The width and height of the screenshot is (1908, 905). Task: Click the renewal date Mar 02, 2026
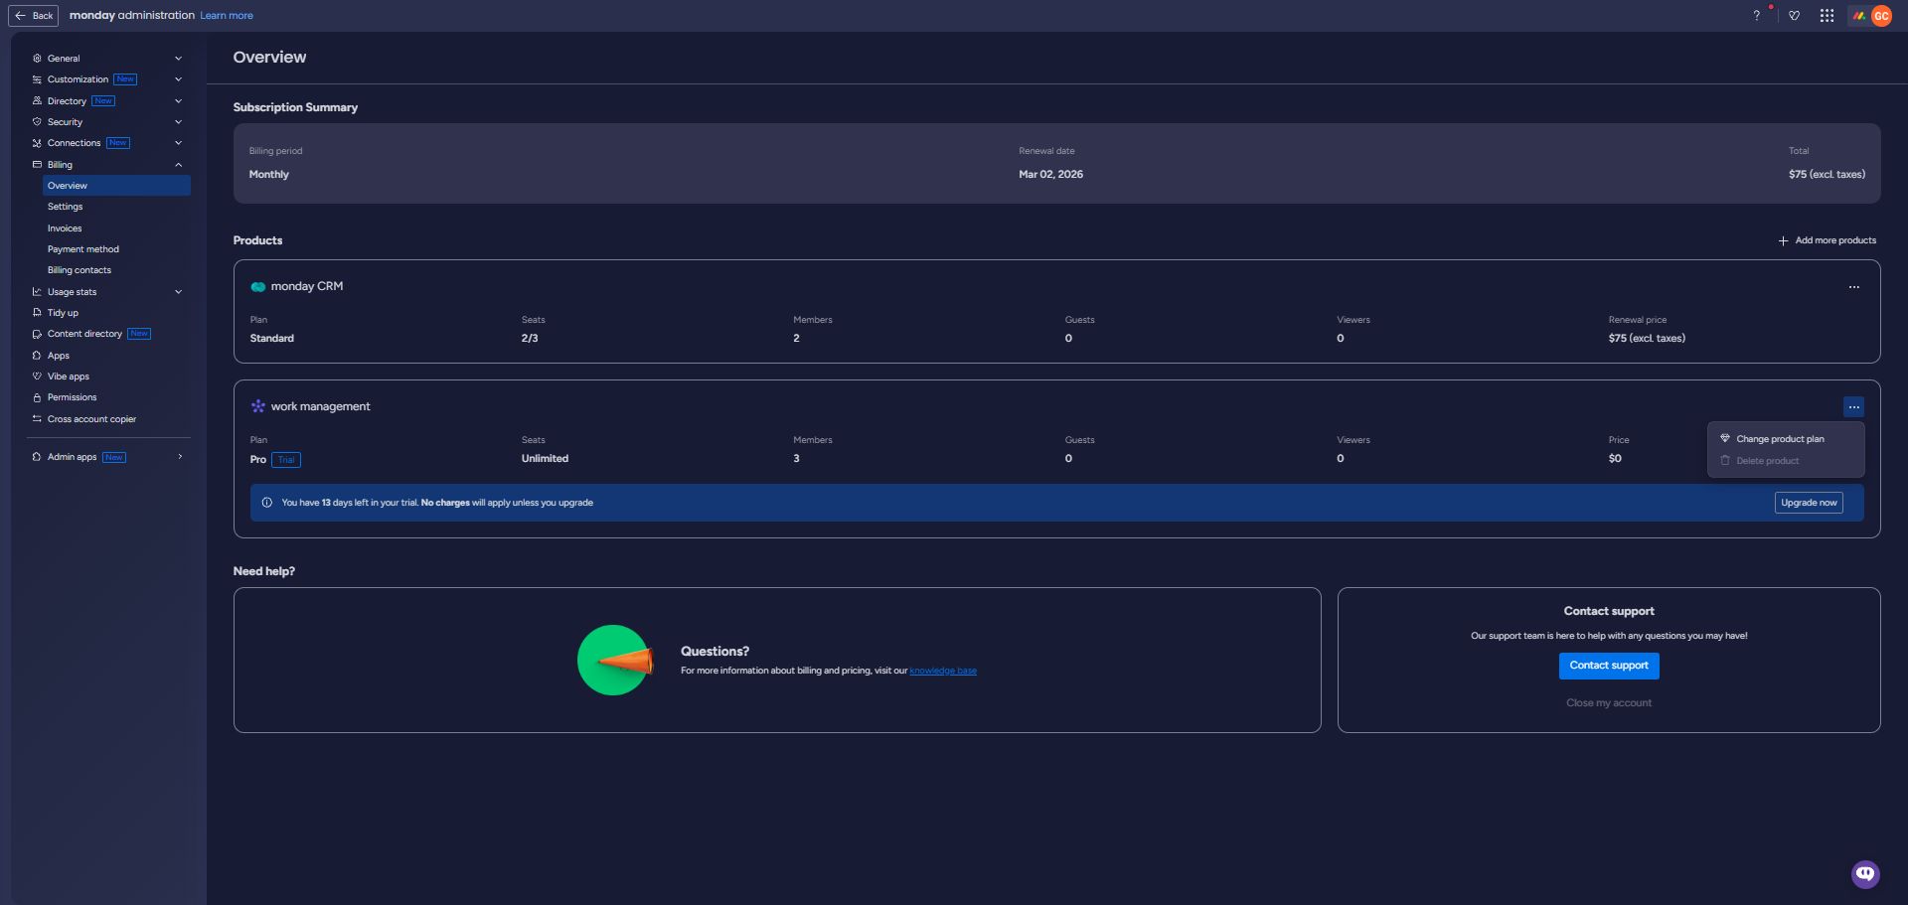tap(1050, 175)
